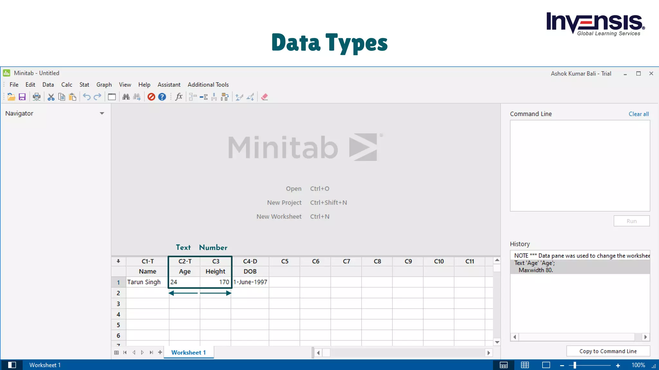659x370 pixels.
Task: Click the Open folder toolbar icon
Action: pos(11,97)
